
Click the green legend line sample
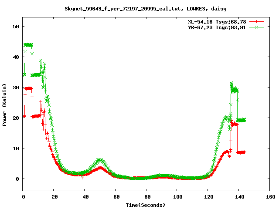click(256, 27)
